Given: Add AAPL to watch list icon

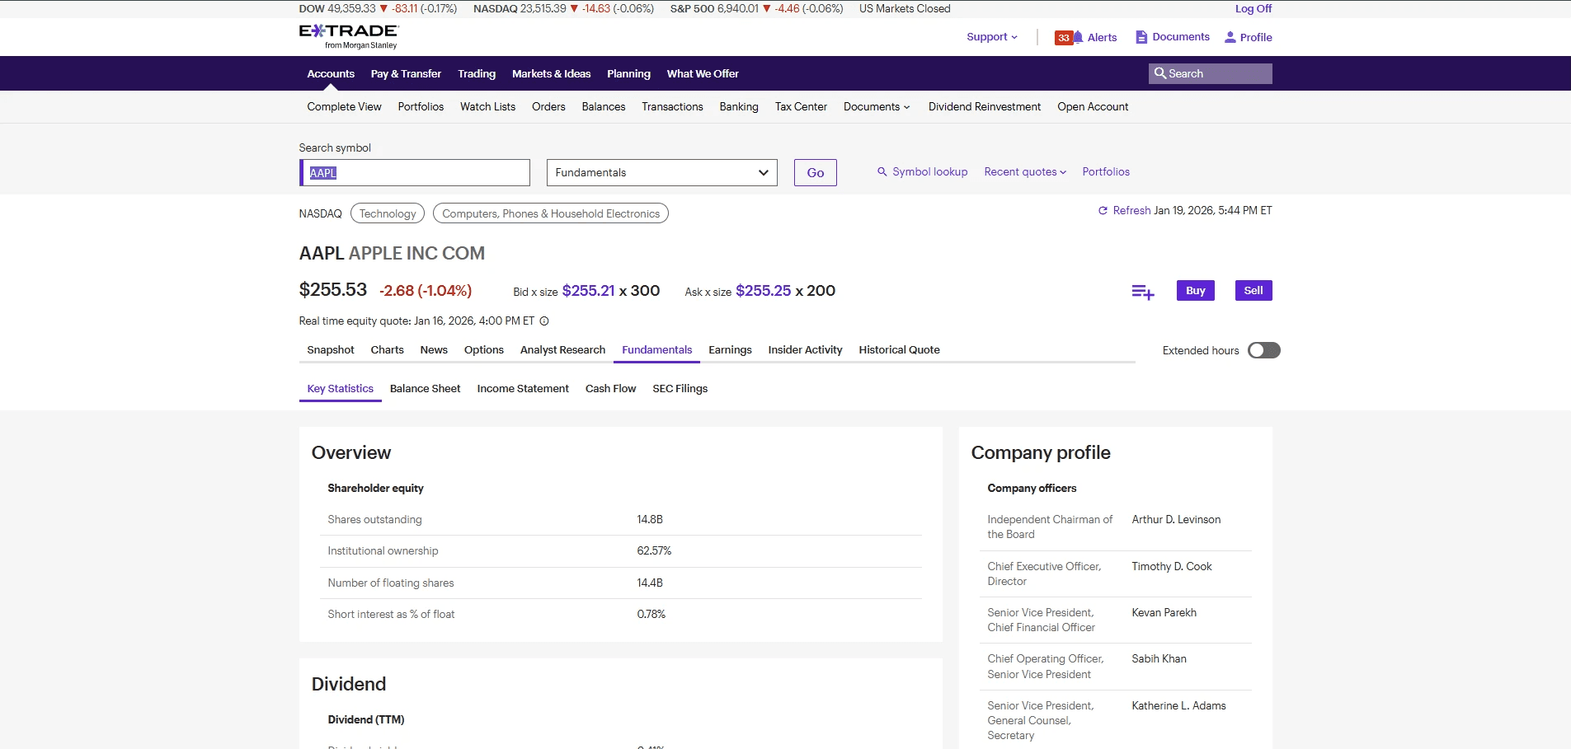Looking at the screenshot, I should tap(1143, 292).
